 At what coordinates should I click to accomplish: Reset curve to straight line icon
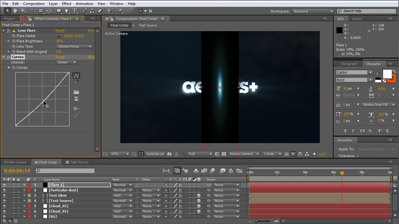pos(76,115)
